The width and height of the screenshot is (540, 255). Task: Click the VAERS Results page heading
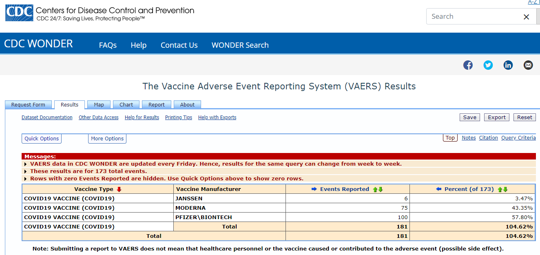[x=279, y=86]
